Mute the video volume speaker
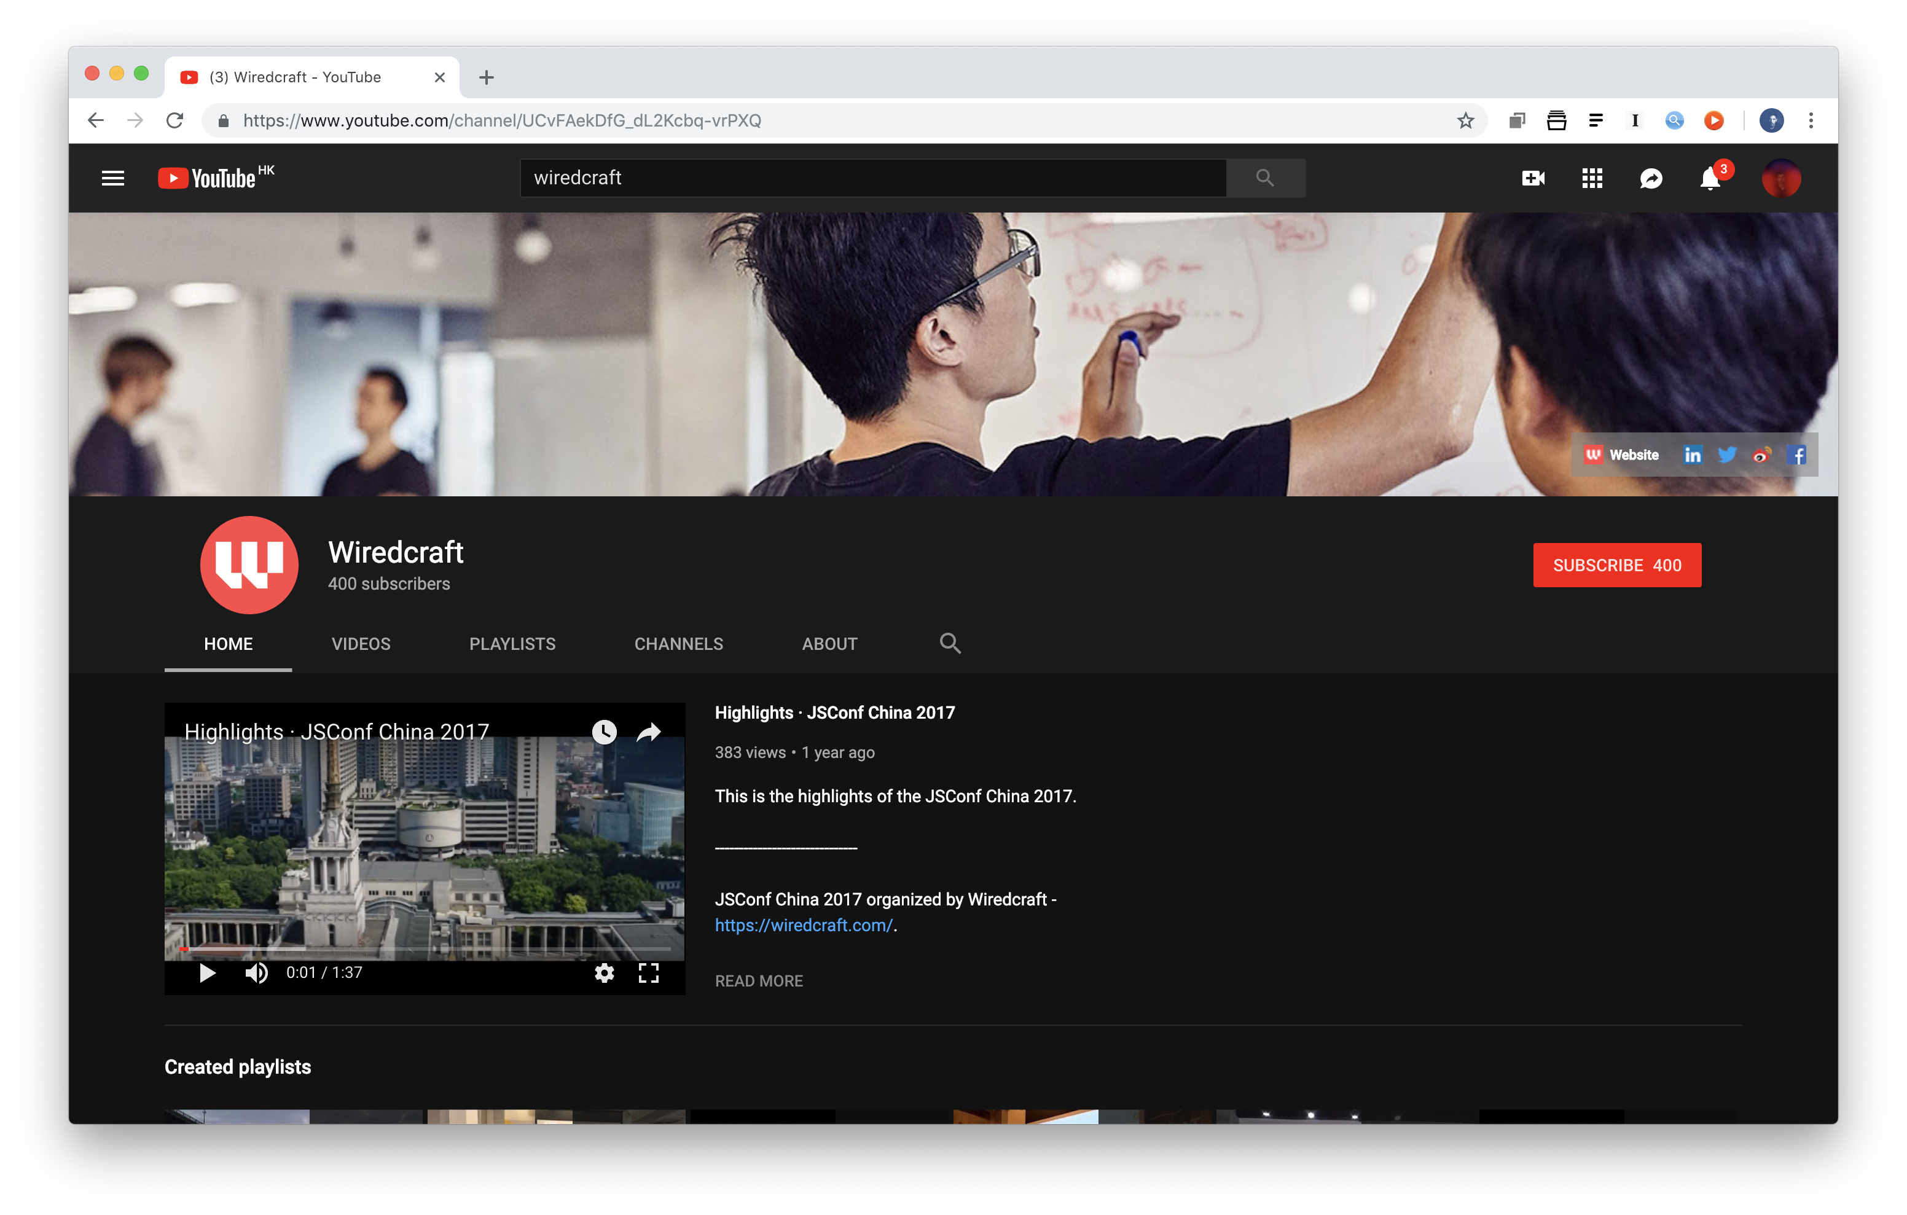1907x1215 pixels. pos(256,972)
